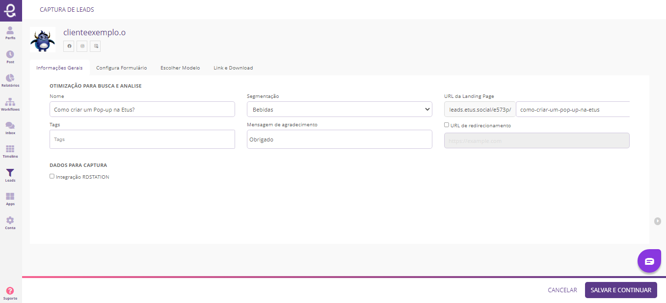Click the SALVAR E CONTINUAR button
Image resolution: width=666 pixels, height=303 pixels.
pyautogui.click(x=621, y=290)
